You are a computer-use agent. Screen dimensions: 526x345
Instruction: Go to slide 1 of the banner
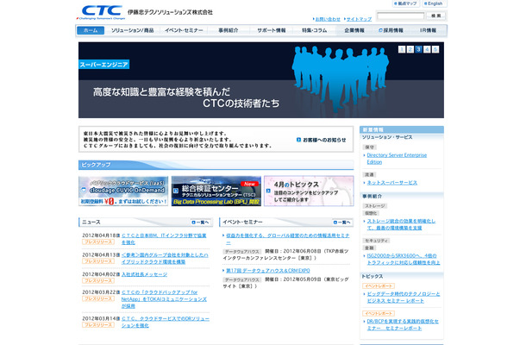(400, 49)
